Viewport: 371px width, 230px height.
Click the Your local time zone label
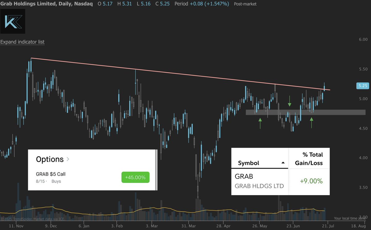(350, 218)
